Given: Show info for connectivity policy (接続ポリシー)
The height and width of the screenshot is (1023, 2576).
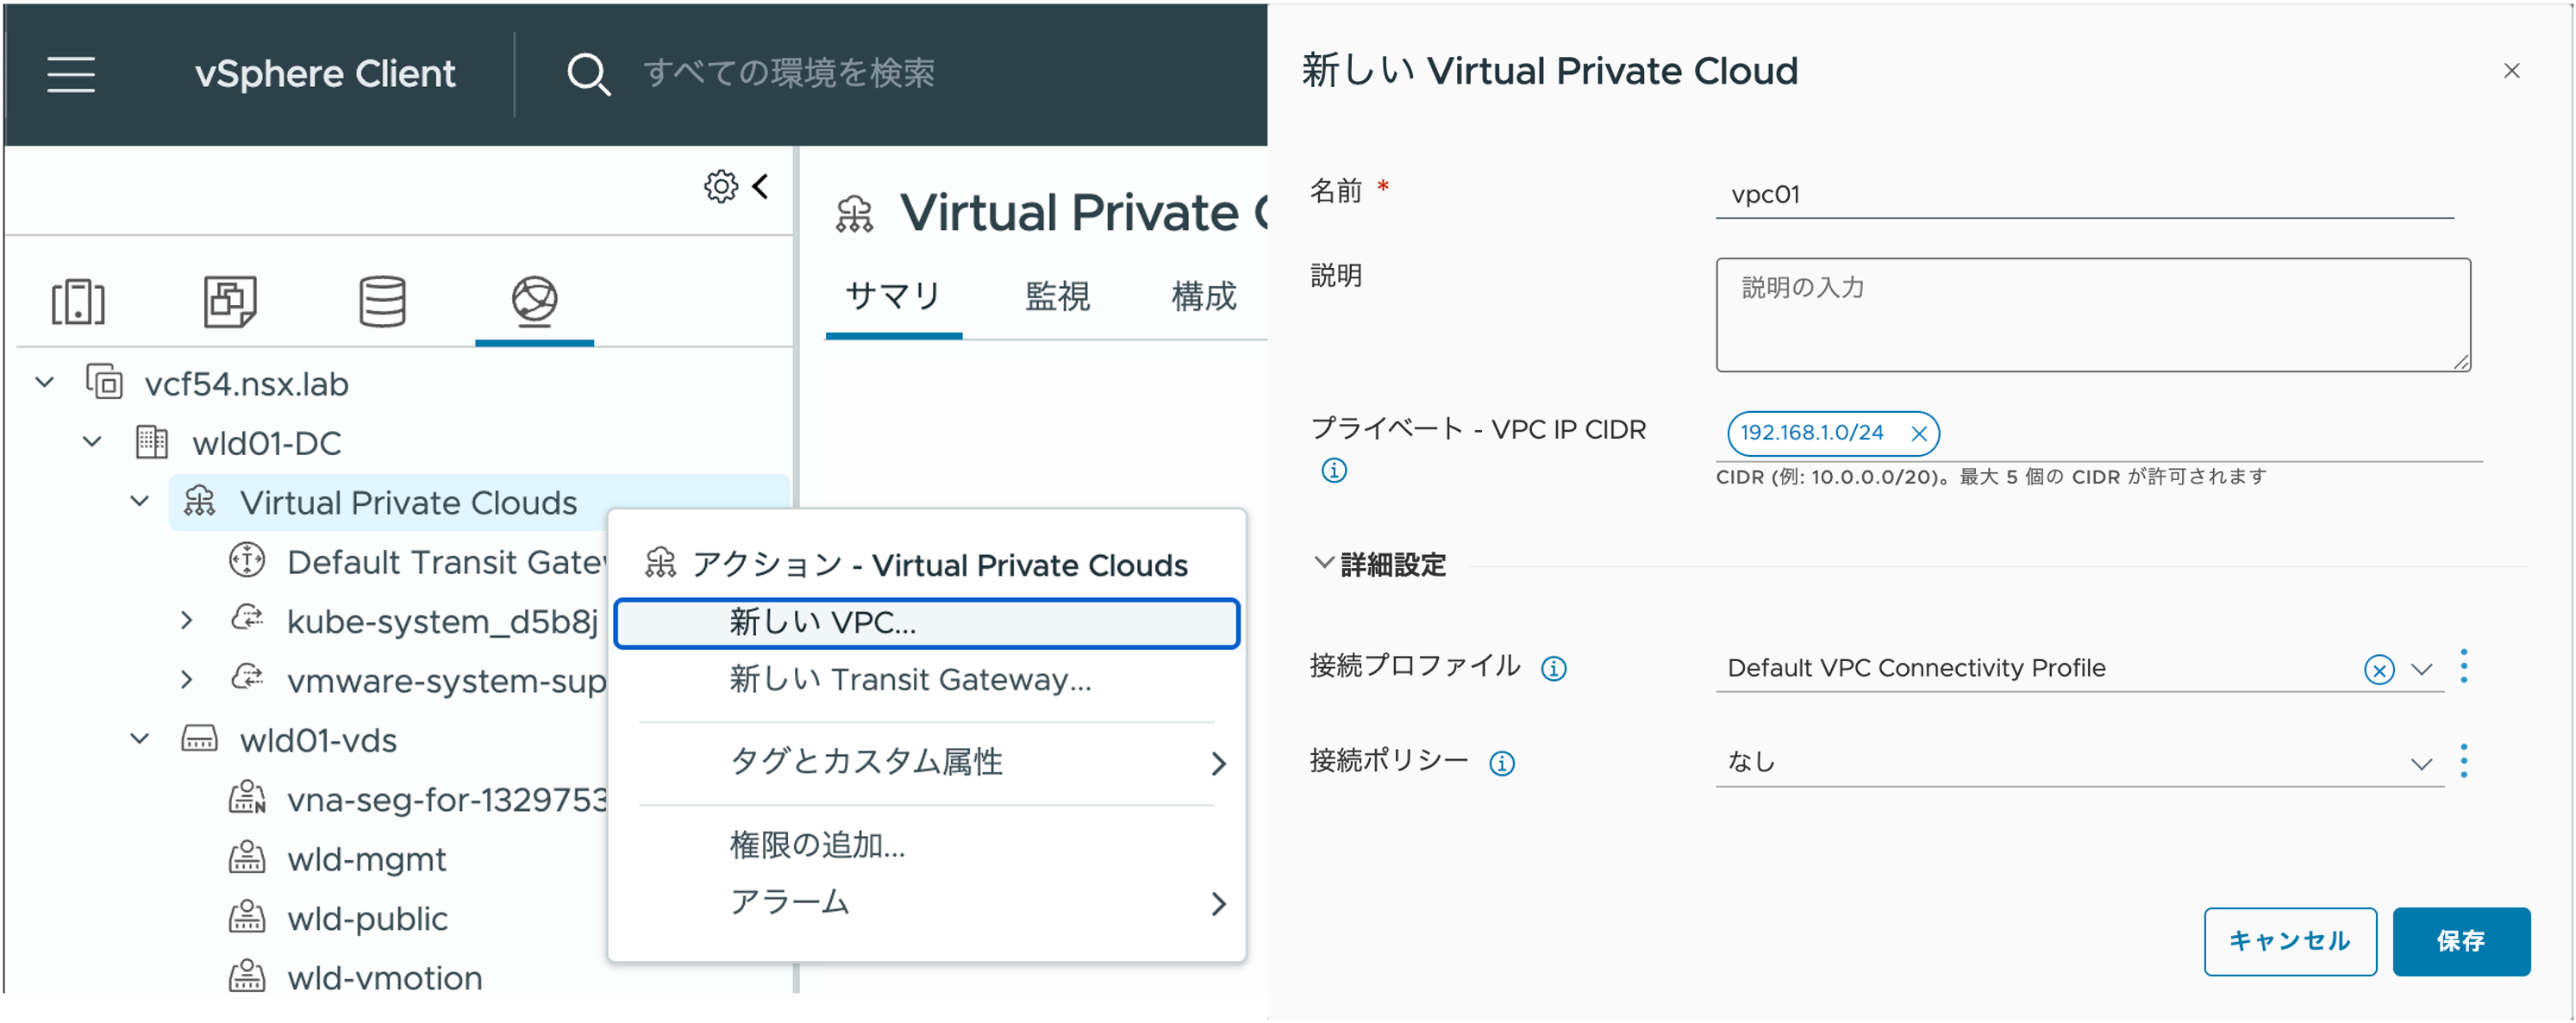Looking at the screenshot, I should pyautogui.click(x=1501, y=764).
